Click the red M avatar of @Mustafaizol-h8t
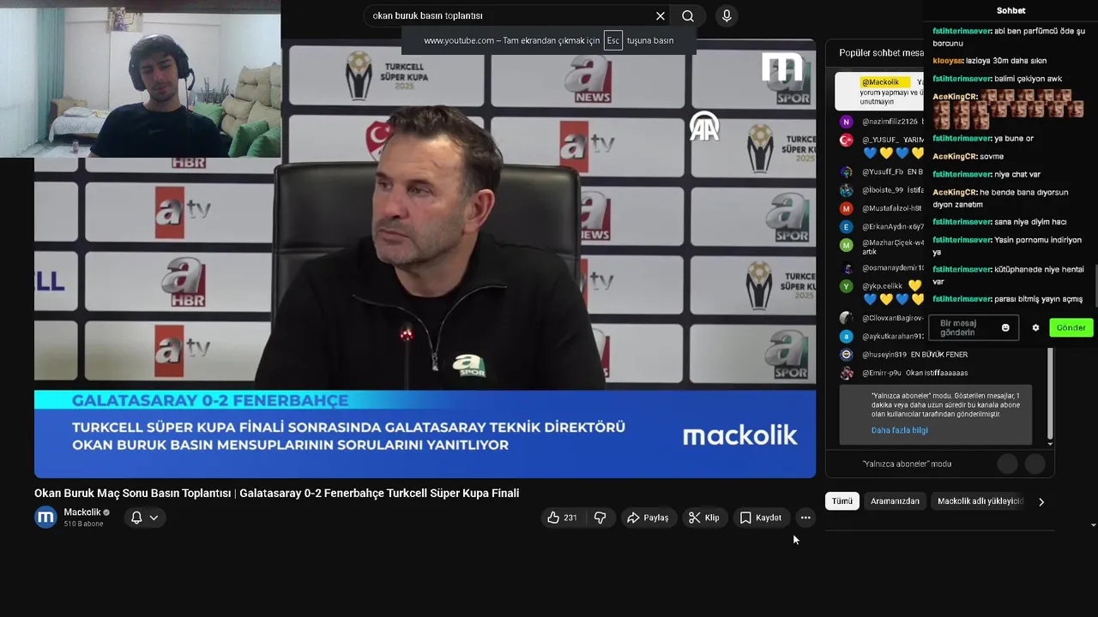 pos(846,208)
